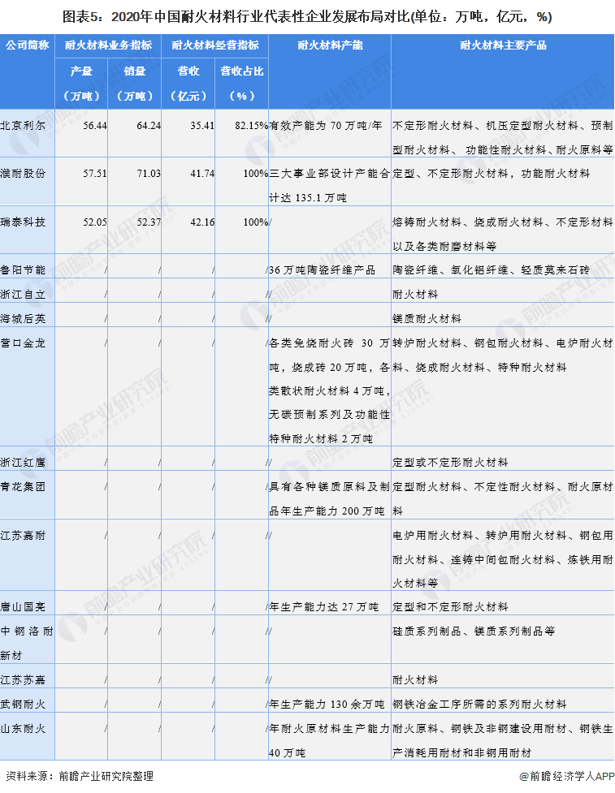Select the company name '濮耐股份'
Image resolution: width=615 pixels, height=793 pixels.
pos(23,174)
